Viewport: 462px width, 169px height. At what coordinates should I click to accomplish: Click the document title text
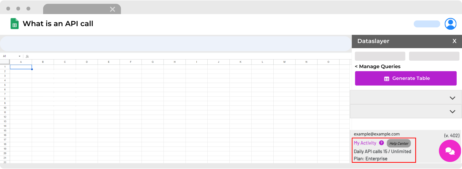(x=58, y=24)
